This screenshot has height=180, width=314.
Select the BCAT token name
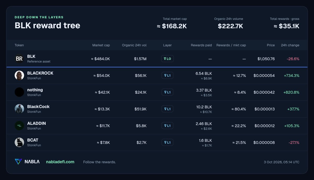[x=33, y=140]
